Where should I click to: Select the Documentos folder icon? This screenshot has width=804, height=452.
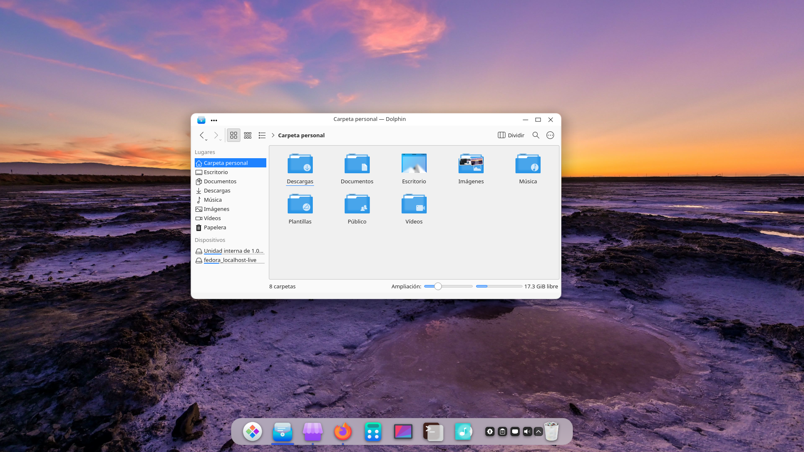(357, 164)
